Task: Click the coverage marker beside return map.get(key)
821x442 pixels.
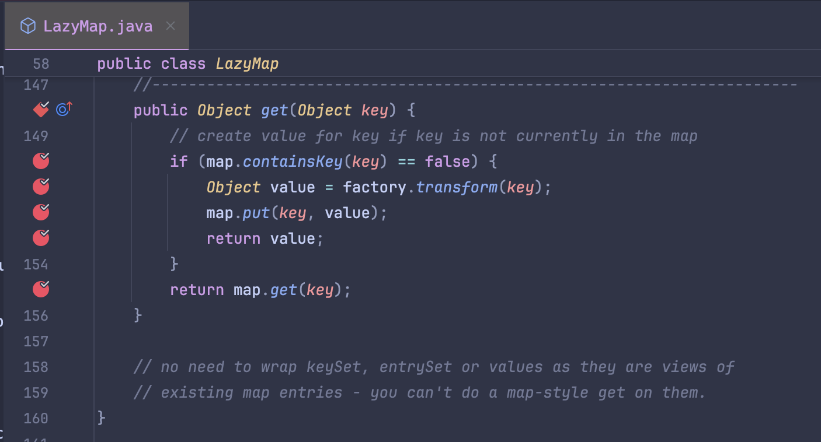Action: point(40,289)
